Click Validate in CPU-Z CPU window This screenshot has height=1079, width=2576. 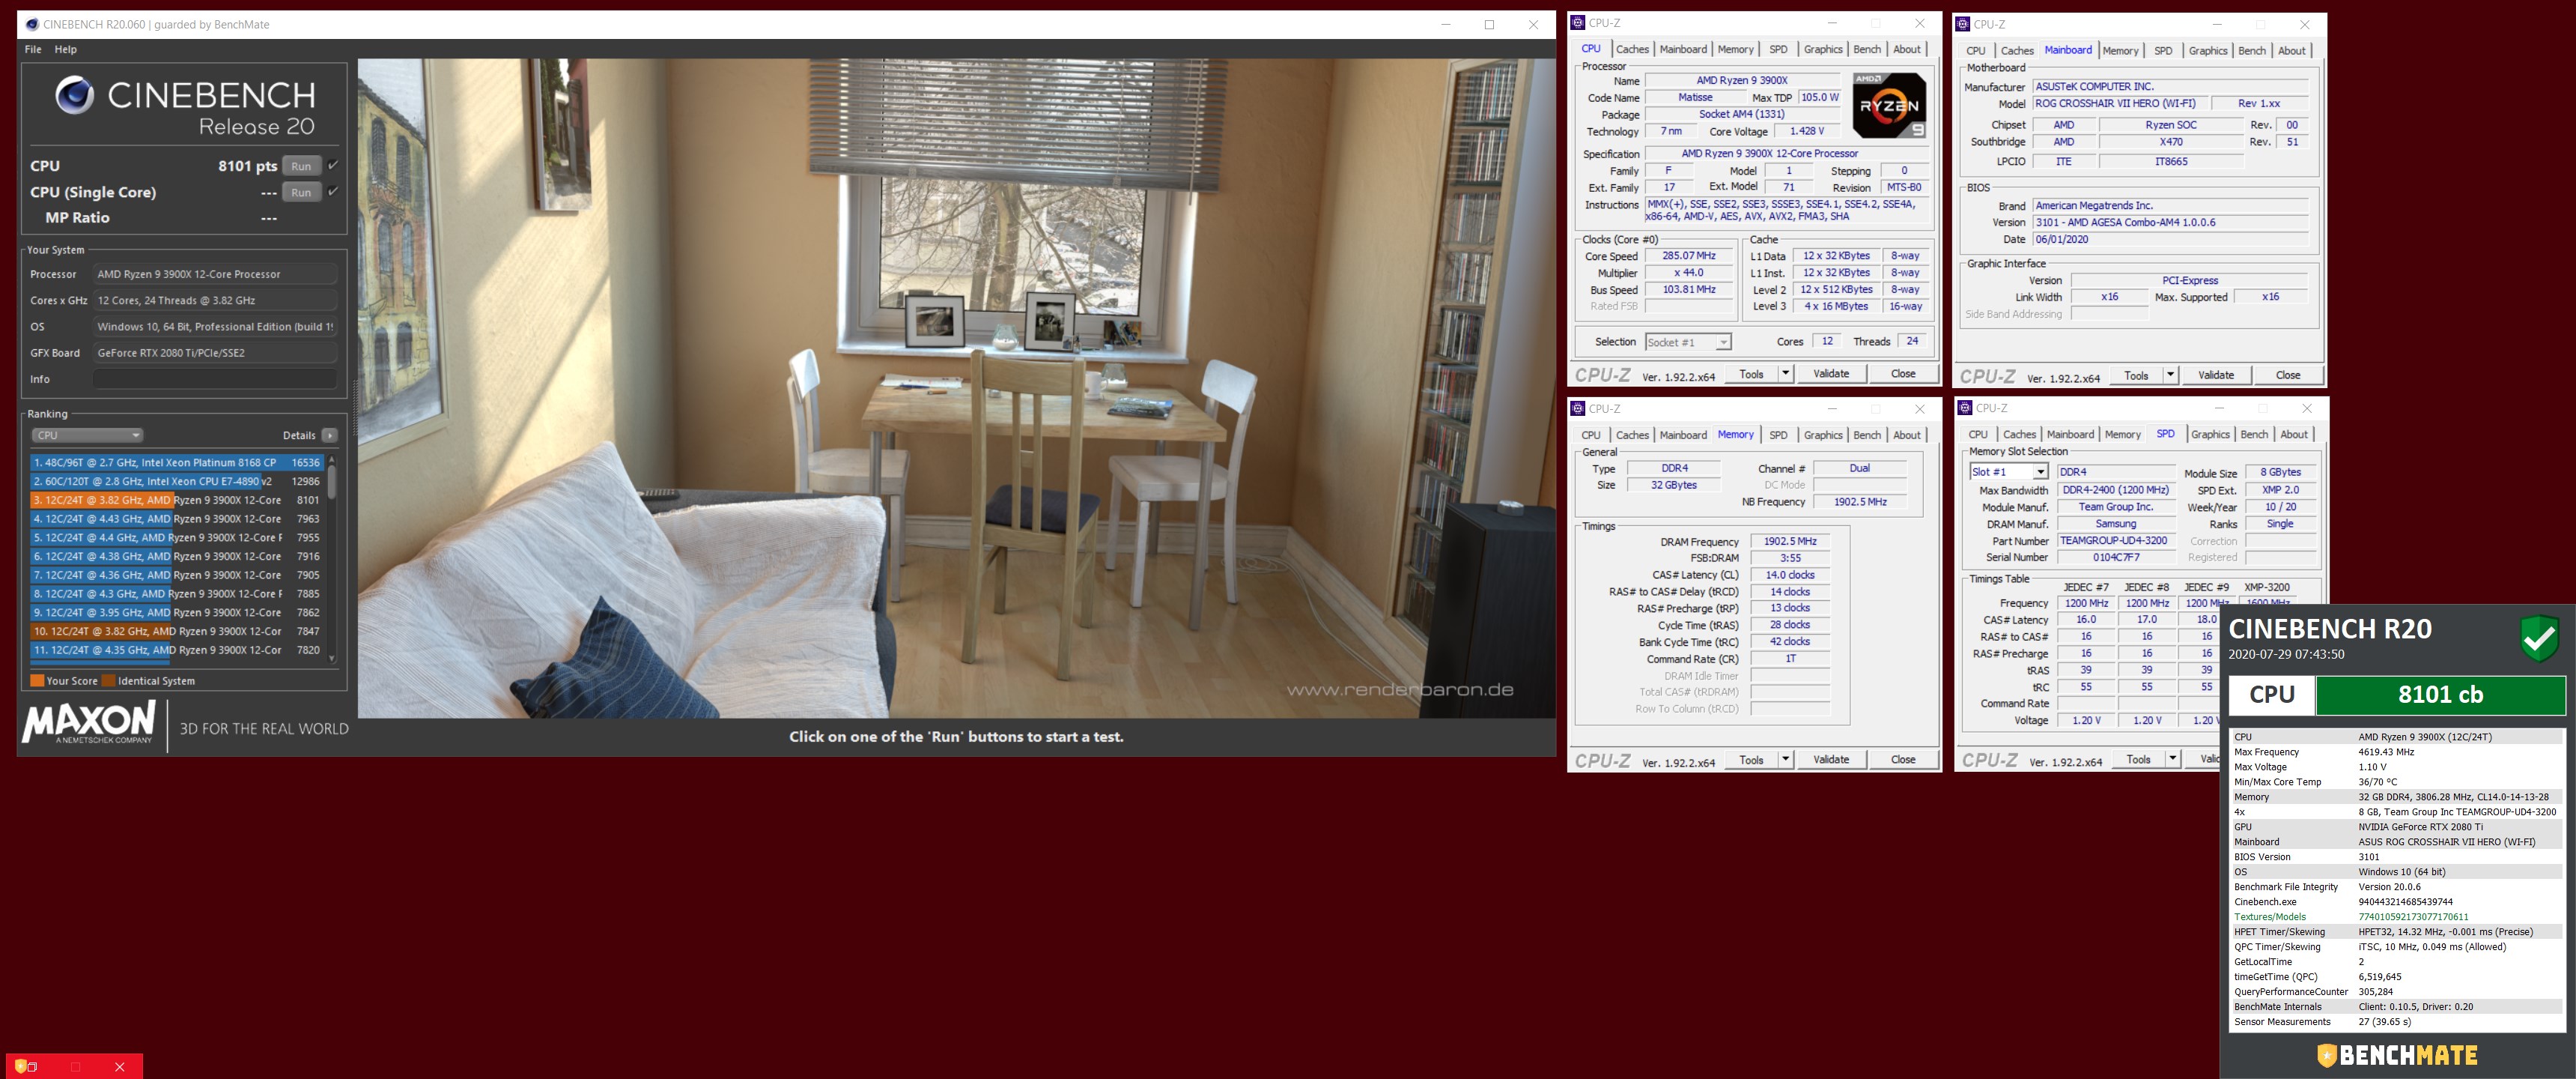pyautogui.click(x=1831, y=373)
